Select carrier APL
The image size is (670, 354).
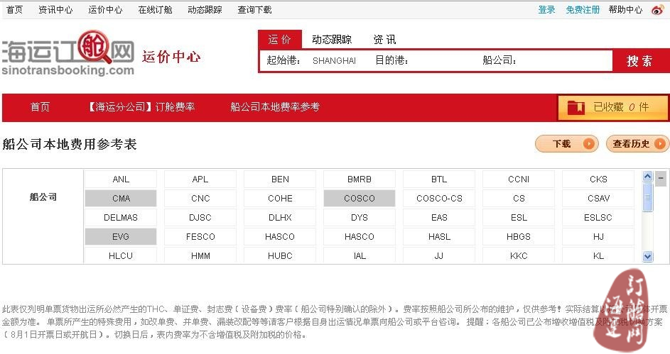pyautogui.click(x=200, y=179)
